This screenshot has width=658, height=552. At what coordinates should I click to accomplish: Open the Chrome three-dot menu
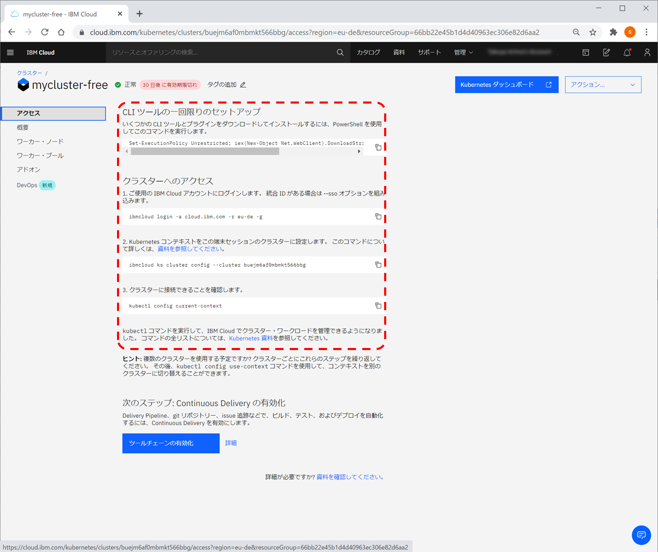(647, 32)
